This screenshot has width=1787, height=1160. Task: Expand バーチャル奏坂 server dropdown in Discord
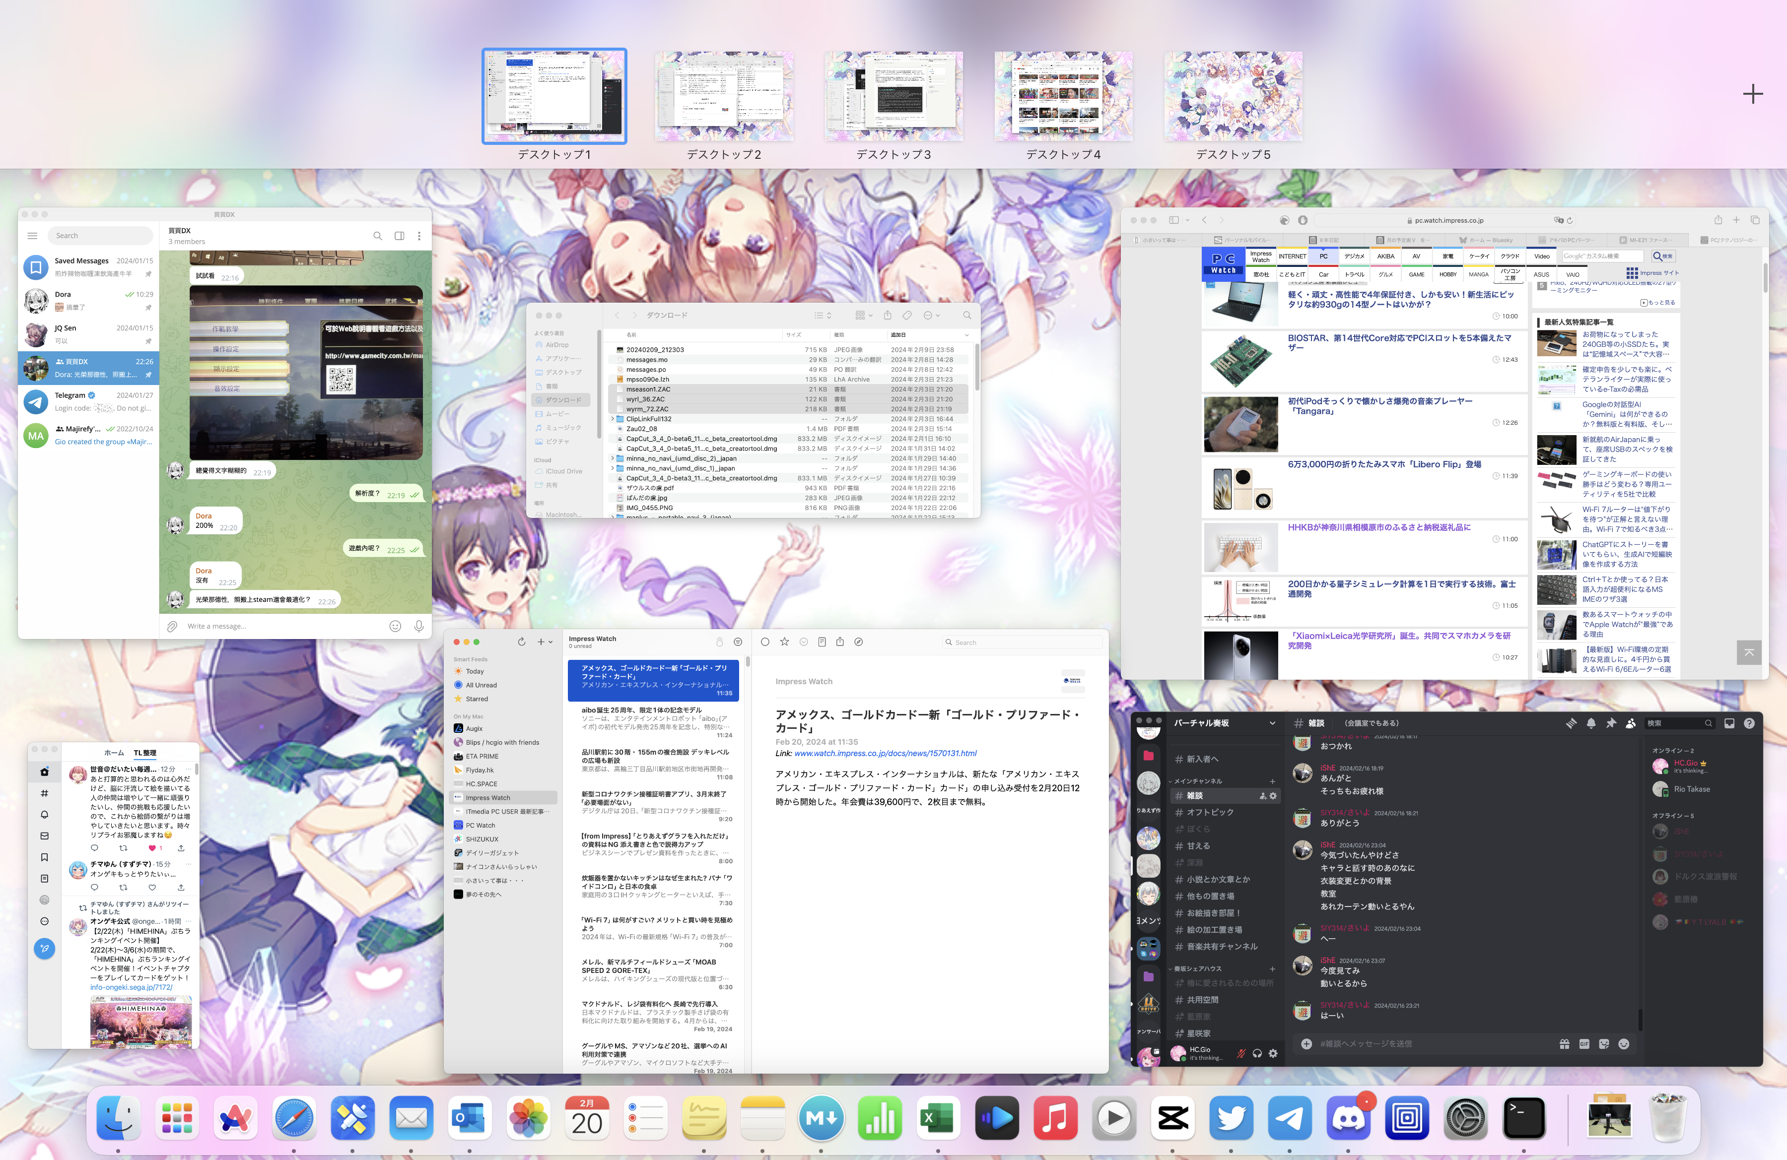tap(1272, 722)
